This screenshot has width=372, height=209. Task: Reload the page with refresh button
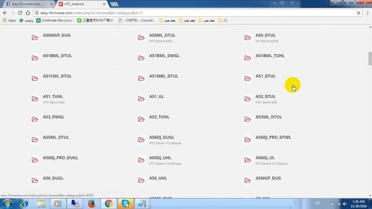click(20, 13)
